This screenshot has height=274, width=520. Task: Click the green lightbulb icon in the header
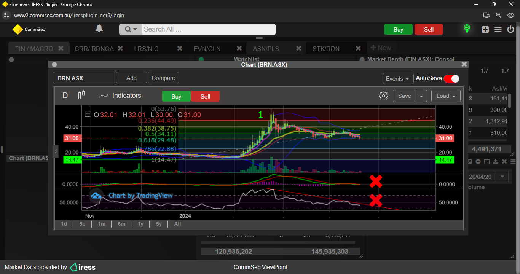467,29
